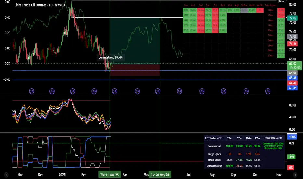This screenshot has width=303, height=179.
Task: Select the red stop-loss zone of the long position
Action: (x=135, y=70)
